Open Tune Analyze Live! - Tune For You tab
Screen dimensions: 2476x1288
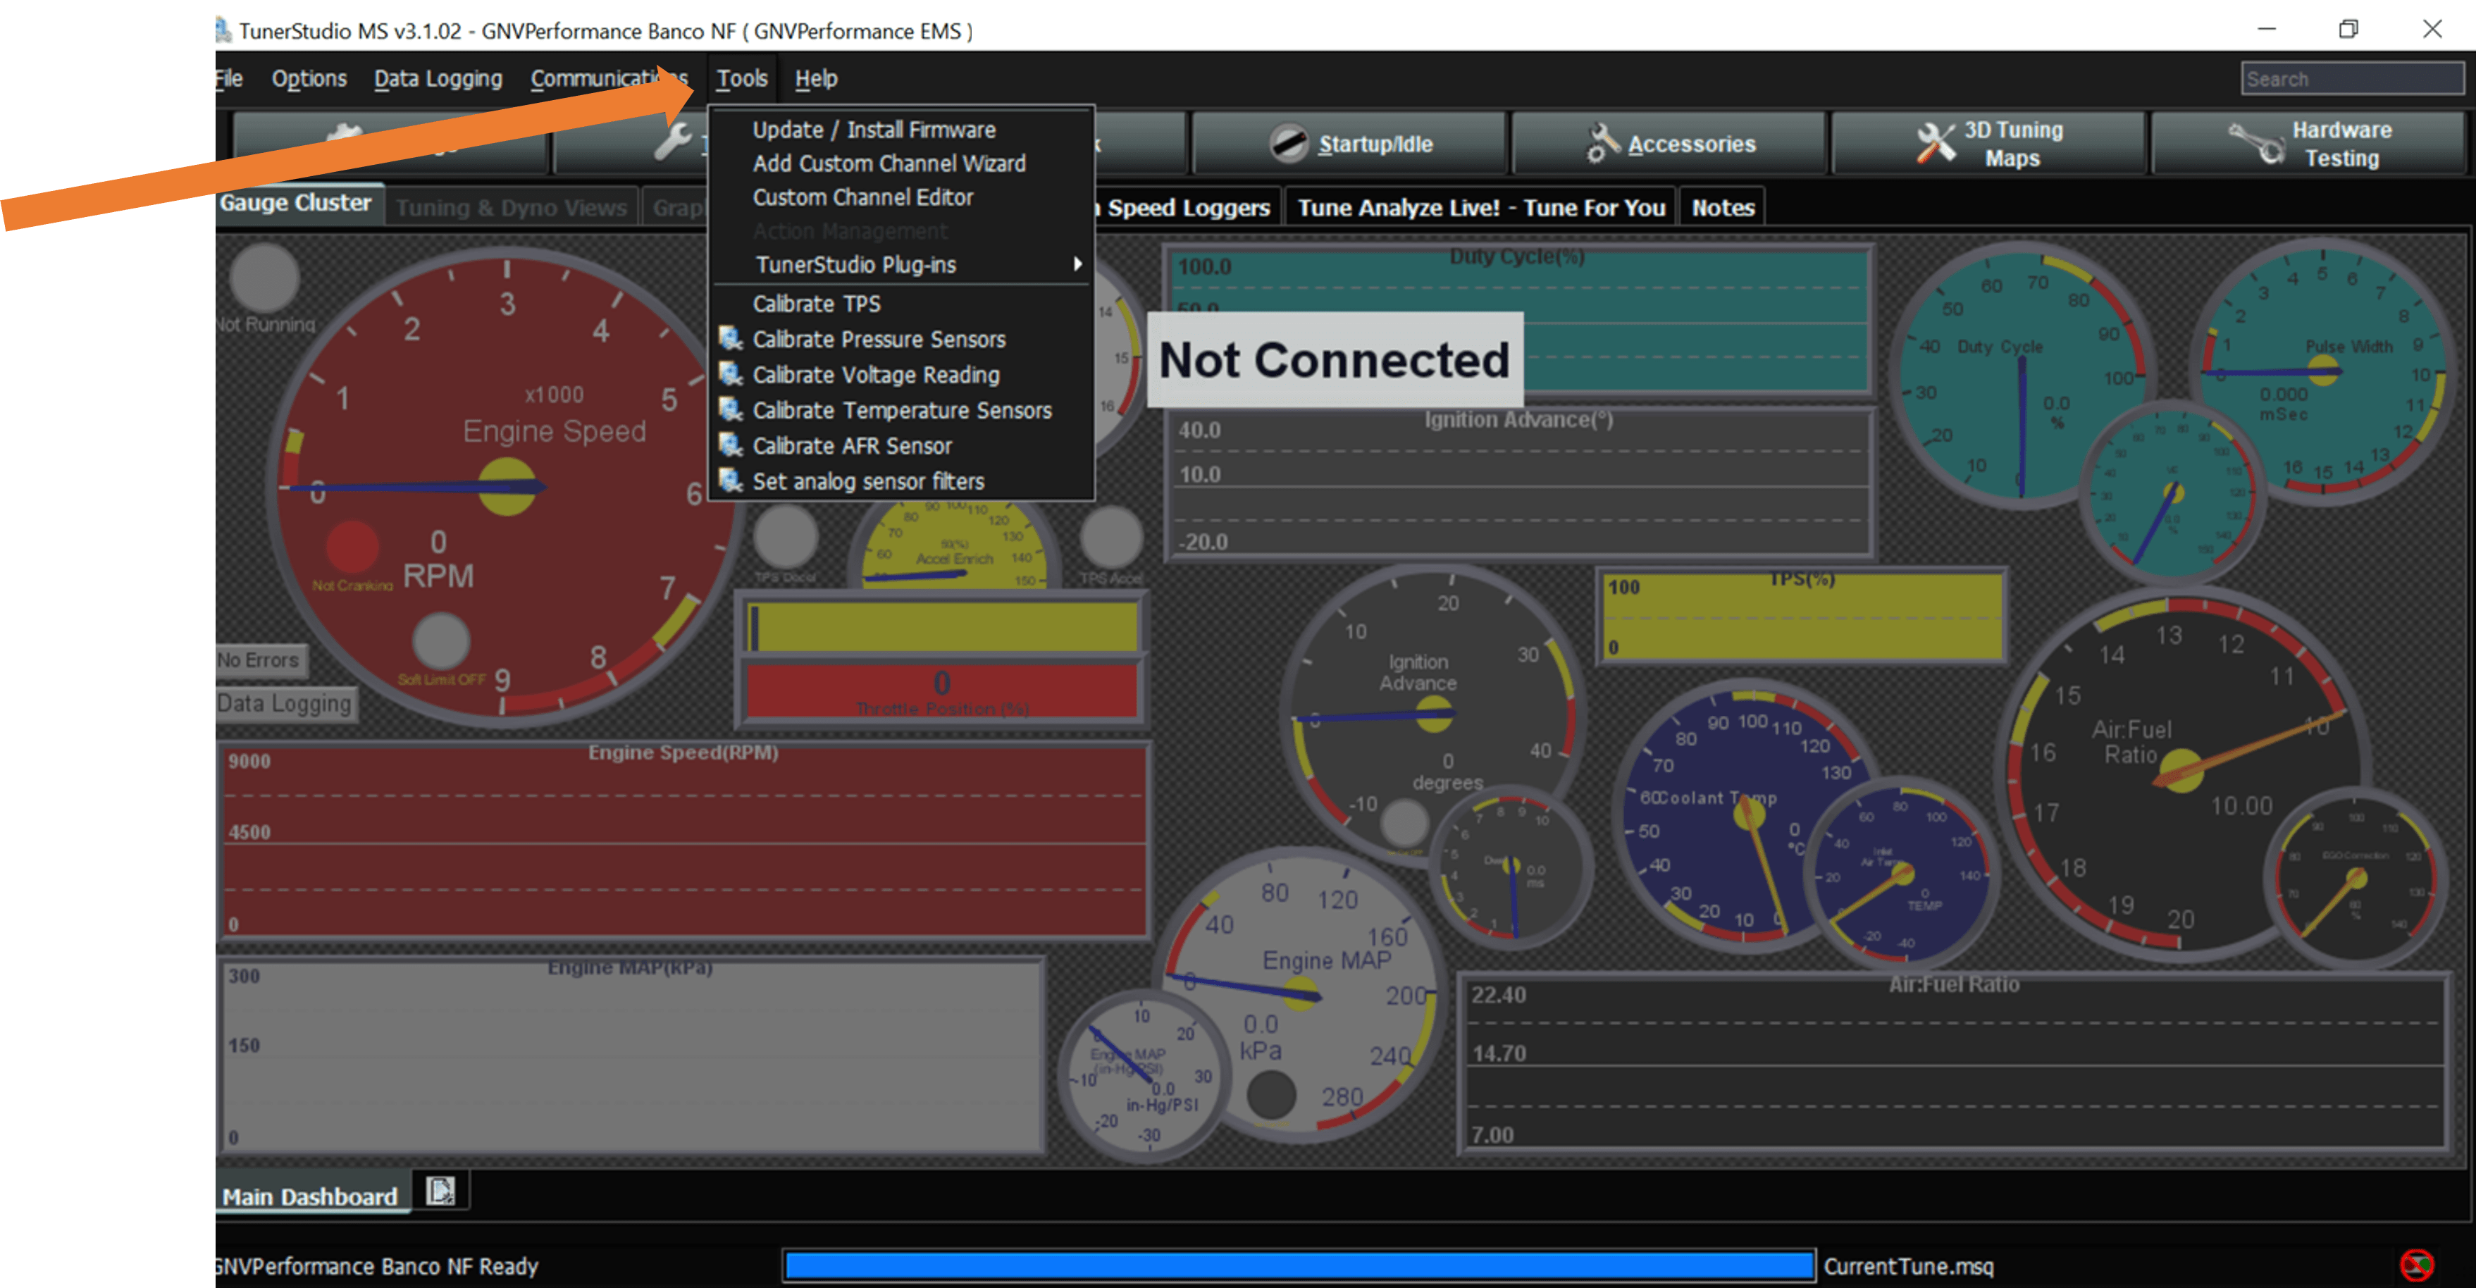click(1481, 208)
